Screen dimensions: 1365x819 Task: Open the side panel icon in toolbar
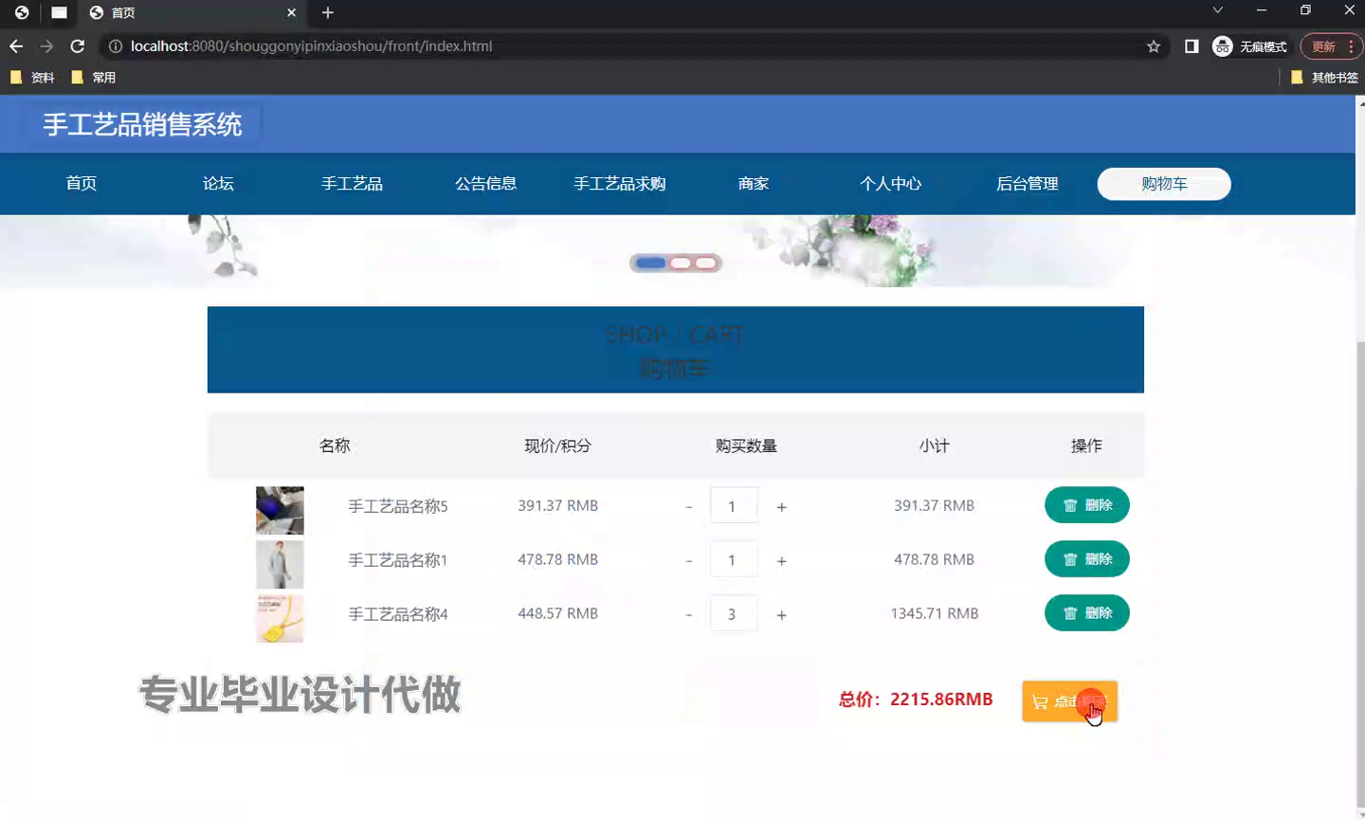click(x=1192, y=46)
